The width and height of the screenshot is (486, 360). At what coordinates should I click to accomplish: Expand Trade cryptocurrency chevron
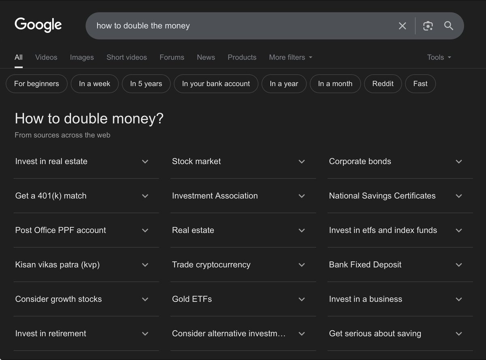click(x=302, y=265)
